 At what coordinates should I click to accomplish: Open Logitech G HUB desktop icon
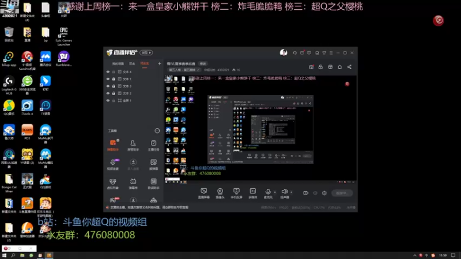tap(9, 85)
